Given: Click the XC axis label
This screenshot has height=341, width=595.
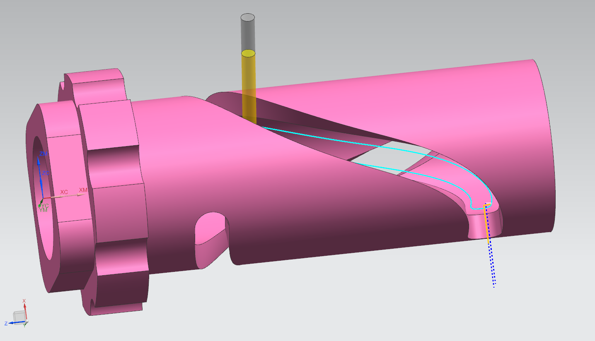Looking at the screenshot, I should coord(64,192).
